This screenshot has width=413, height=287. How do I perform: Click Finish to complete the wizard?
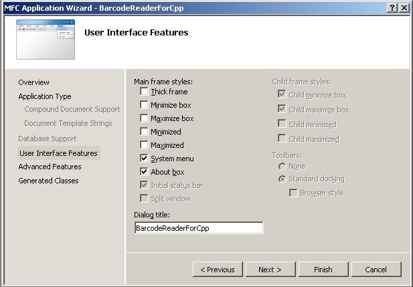323,270
